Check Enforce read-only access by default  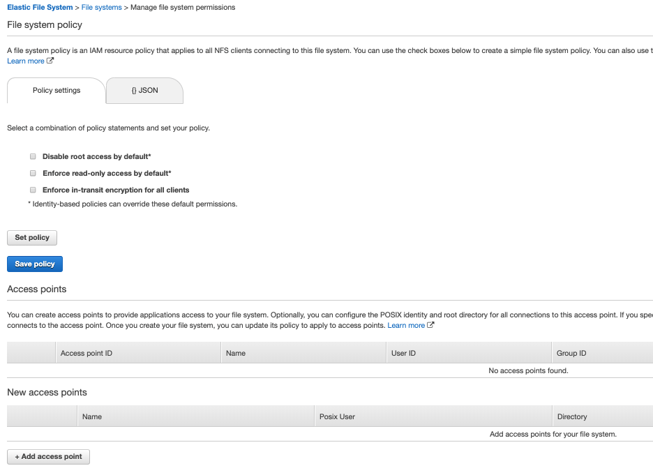point(33,173)
